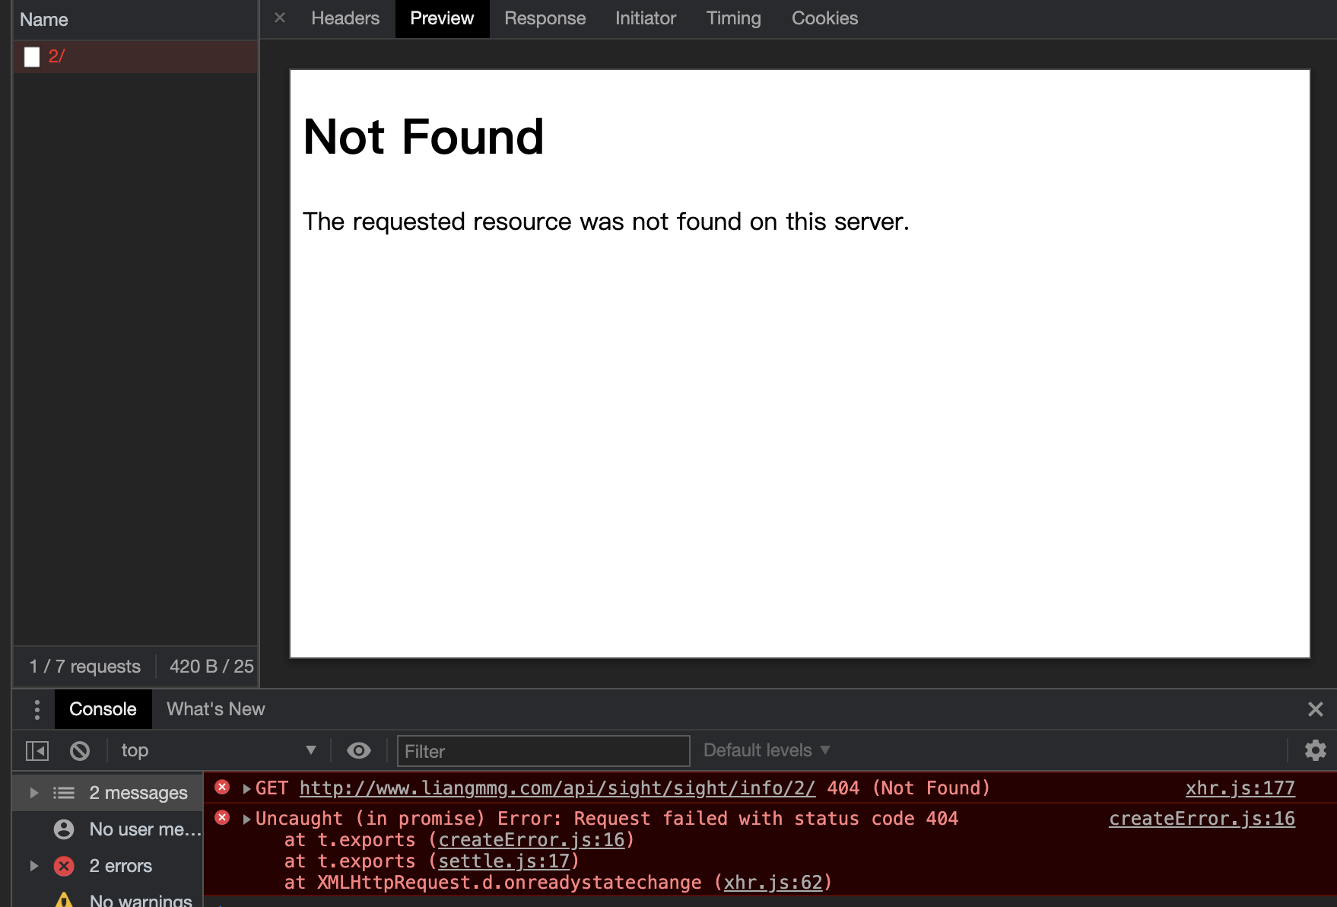Select the No user messages filter
Viewport: 1337px width, 907px height.
109,829
